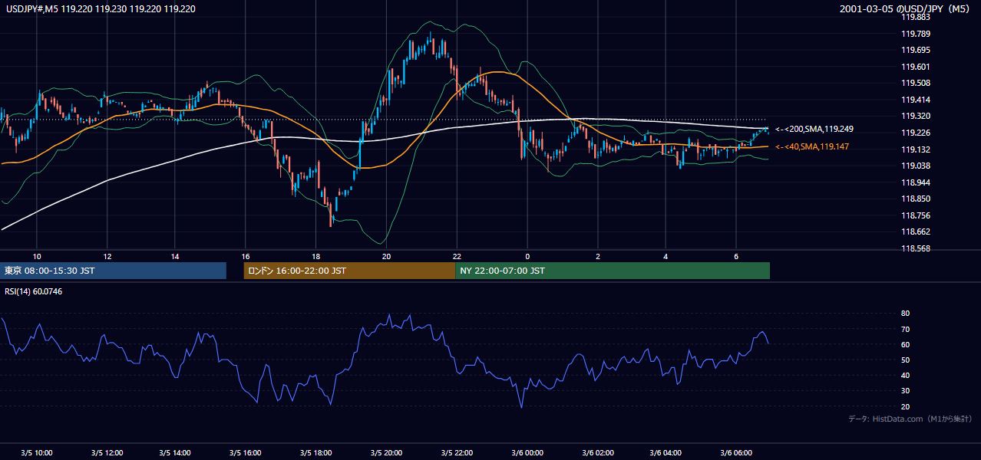The height and width of the screenshot is (460, 981).
Task: Click RSI scale value 70
Action: [905, 329]
